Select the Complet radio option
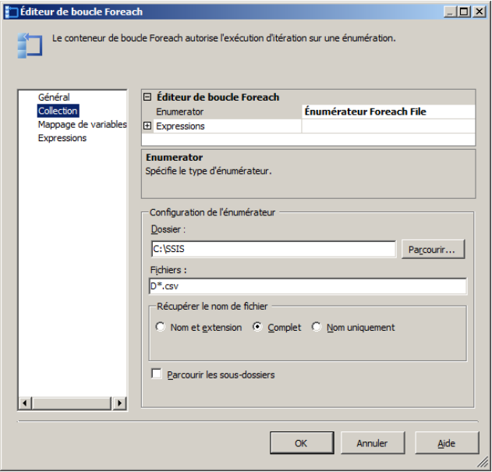This screenshot has width=492, height=472. pos(258,328)
